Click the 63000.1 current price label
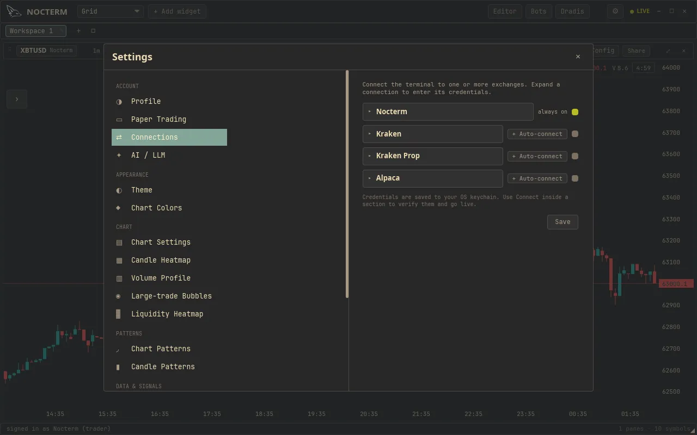This screenshot has width=697, height=435. (x=676, y=284)
